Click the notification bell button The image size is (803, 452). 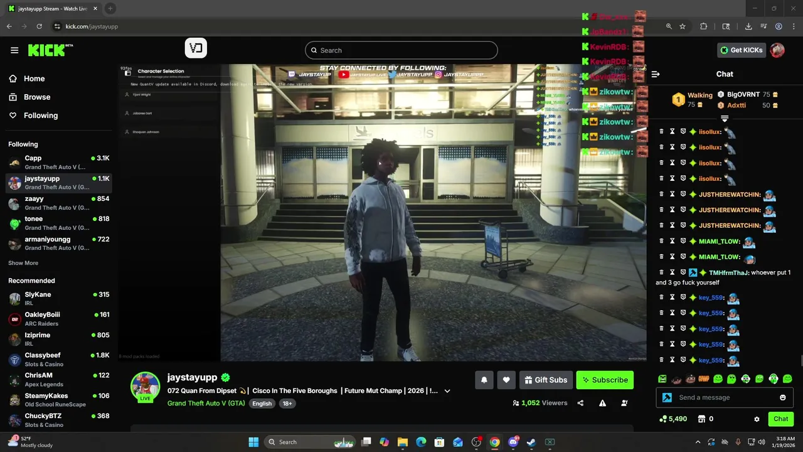[484, 380]
